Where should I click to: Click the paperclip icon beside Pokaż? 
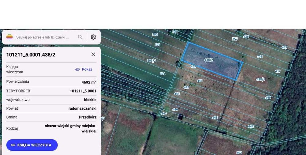coord(77,70)
